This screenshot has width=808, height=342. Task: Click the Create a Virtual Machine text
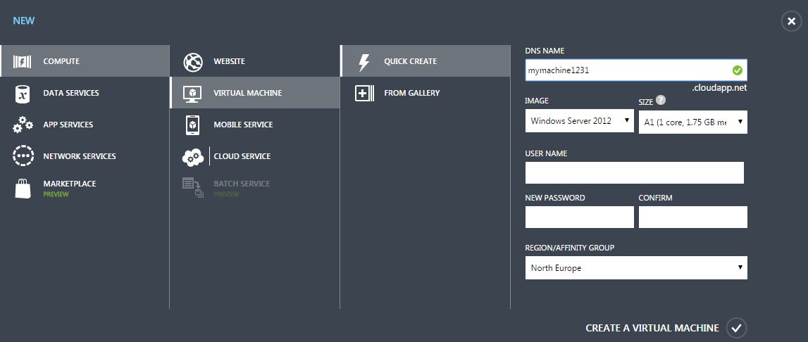tap(652, 328)
